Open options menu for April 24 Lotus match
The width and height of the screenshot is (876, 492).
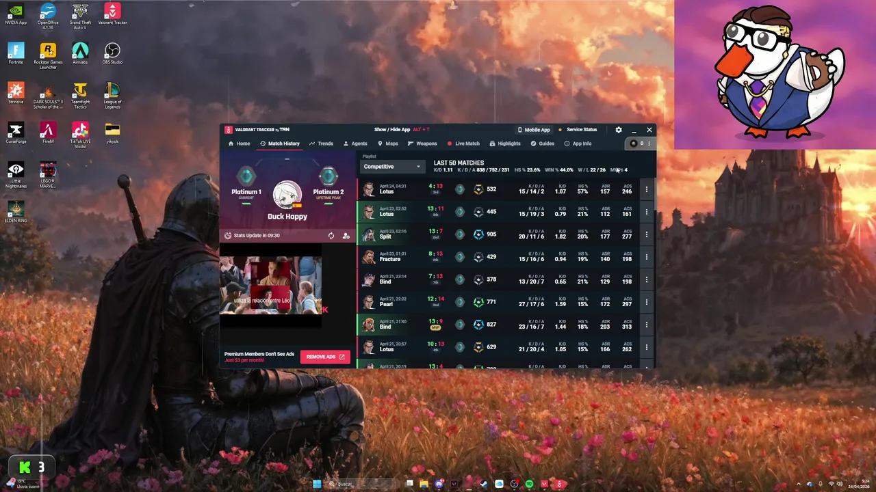[x=646, y=189]
